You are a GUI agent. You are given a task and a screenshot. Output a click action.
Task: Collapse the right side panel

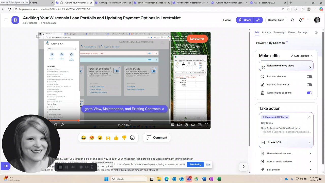[316, 33]
